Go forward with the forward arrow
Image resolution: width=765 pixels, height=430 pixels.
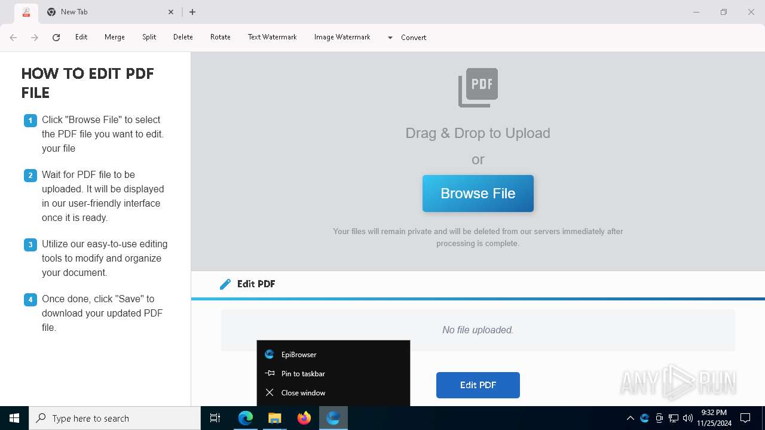pyautogui.click(x=35, y=37)
